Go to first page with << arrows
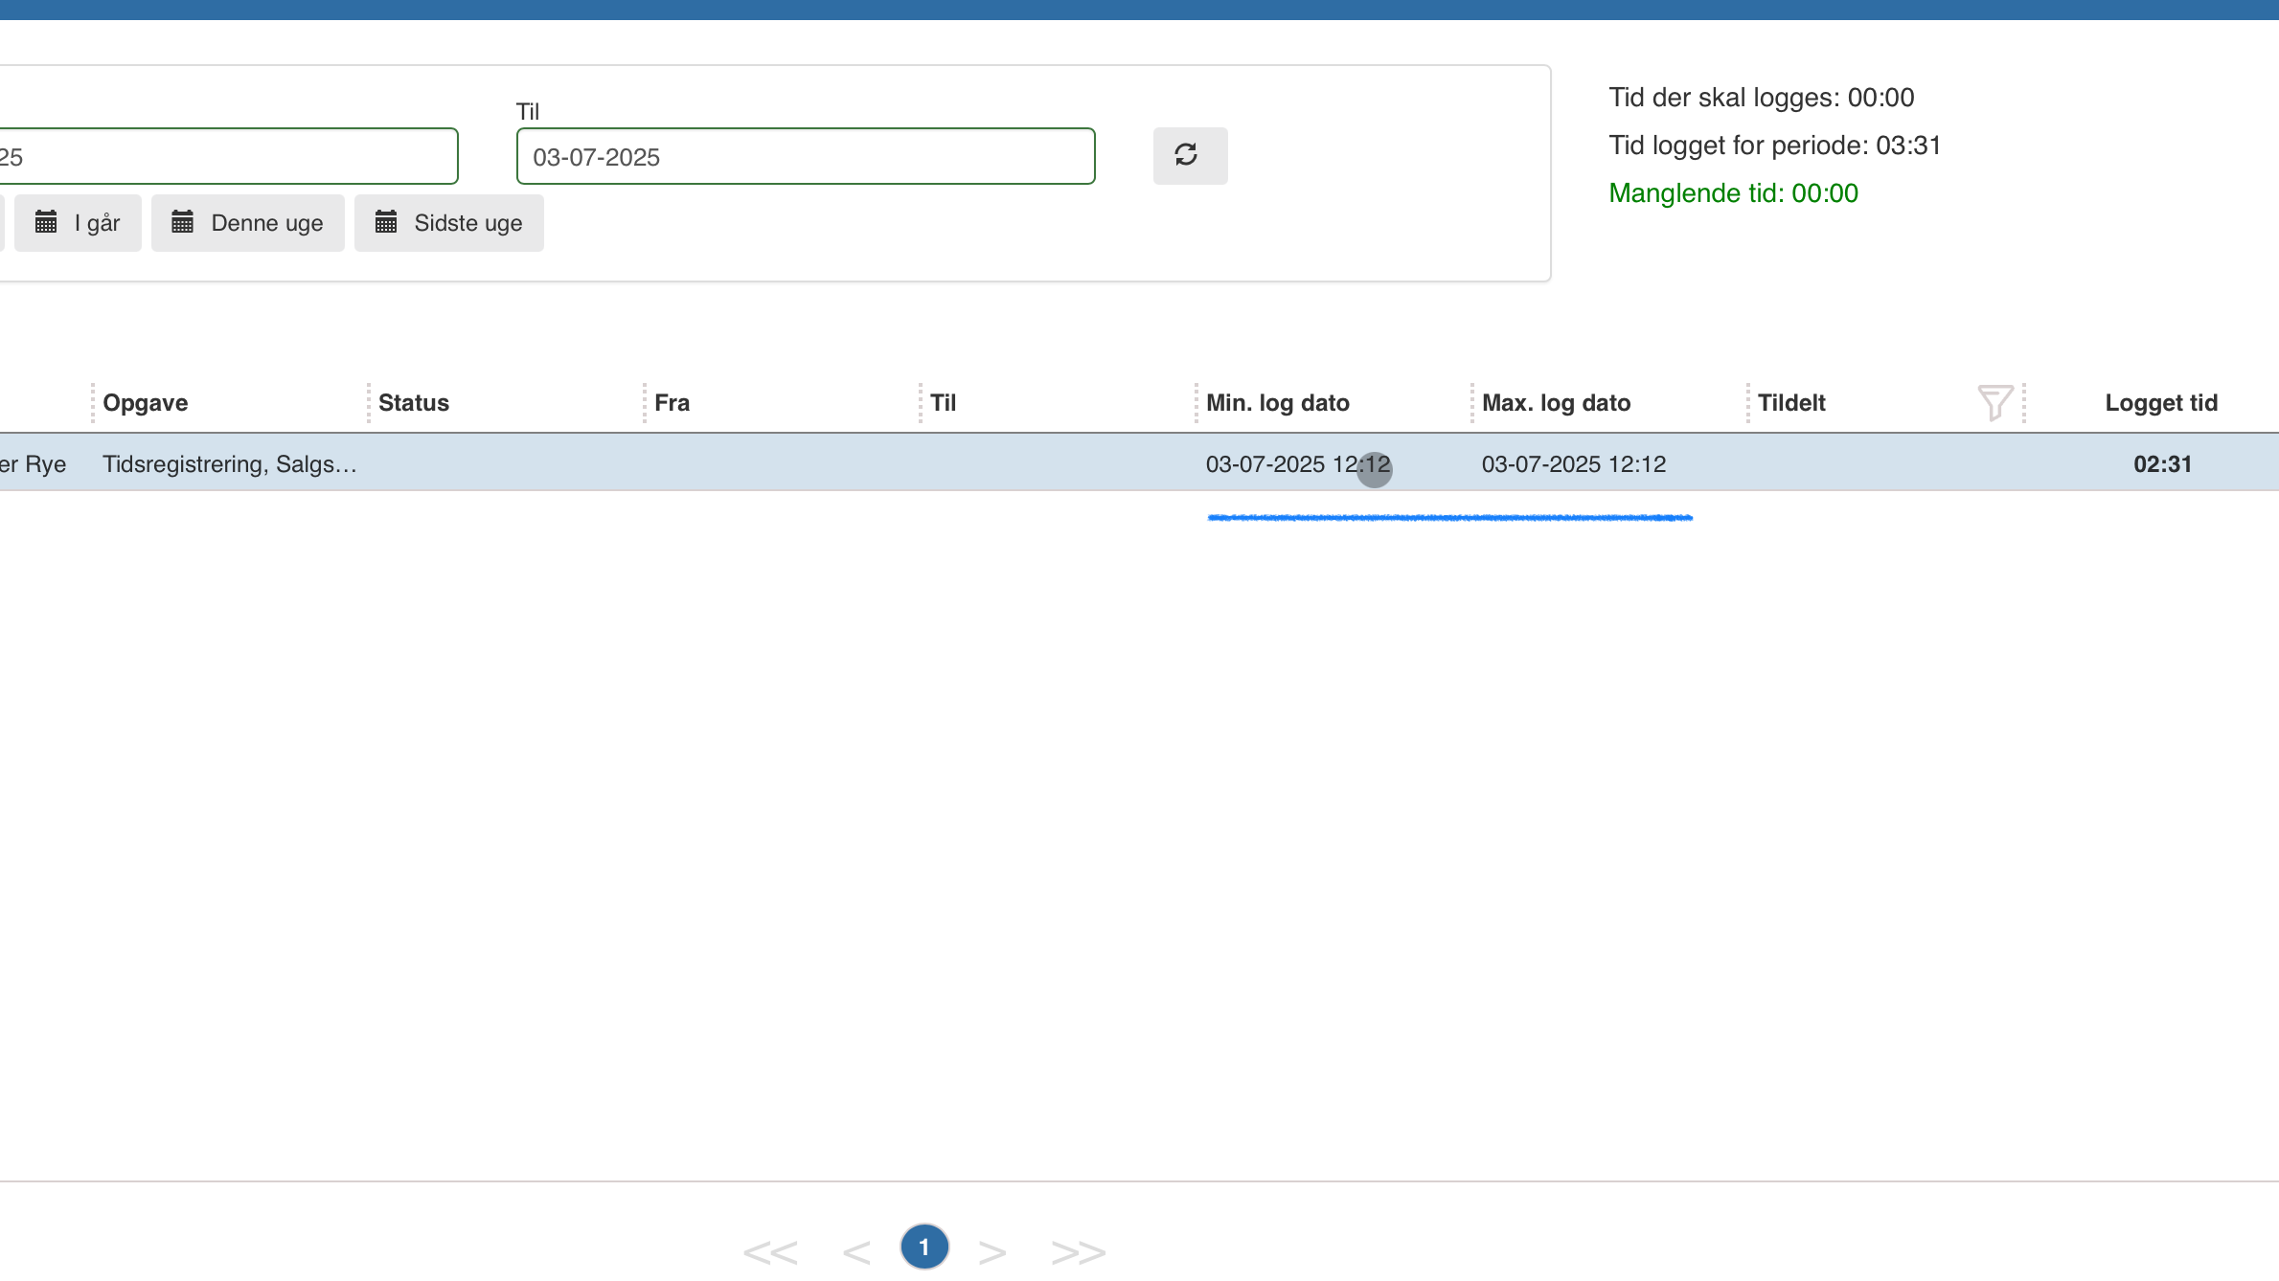The width and height of the screenshot is (2279, 1281). 769,1251
